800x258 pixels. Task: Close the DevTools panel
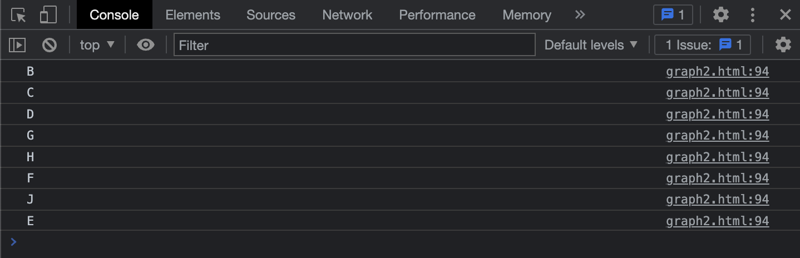coord(785,15)
